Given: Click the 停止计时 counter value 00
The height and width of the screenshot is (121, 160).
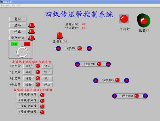Looking at the screenshot, I should 84,28.
